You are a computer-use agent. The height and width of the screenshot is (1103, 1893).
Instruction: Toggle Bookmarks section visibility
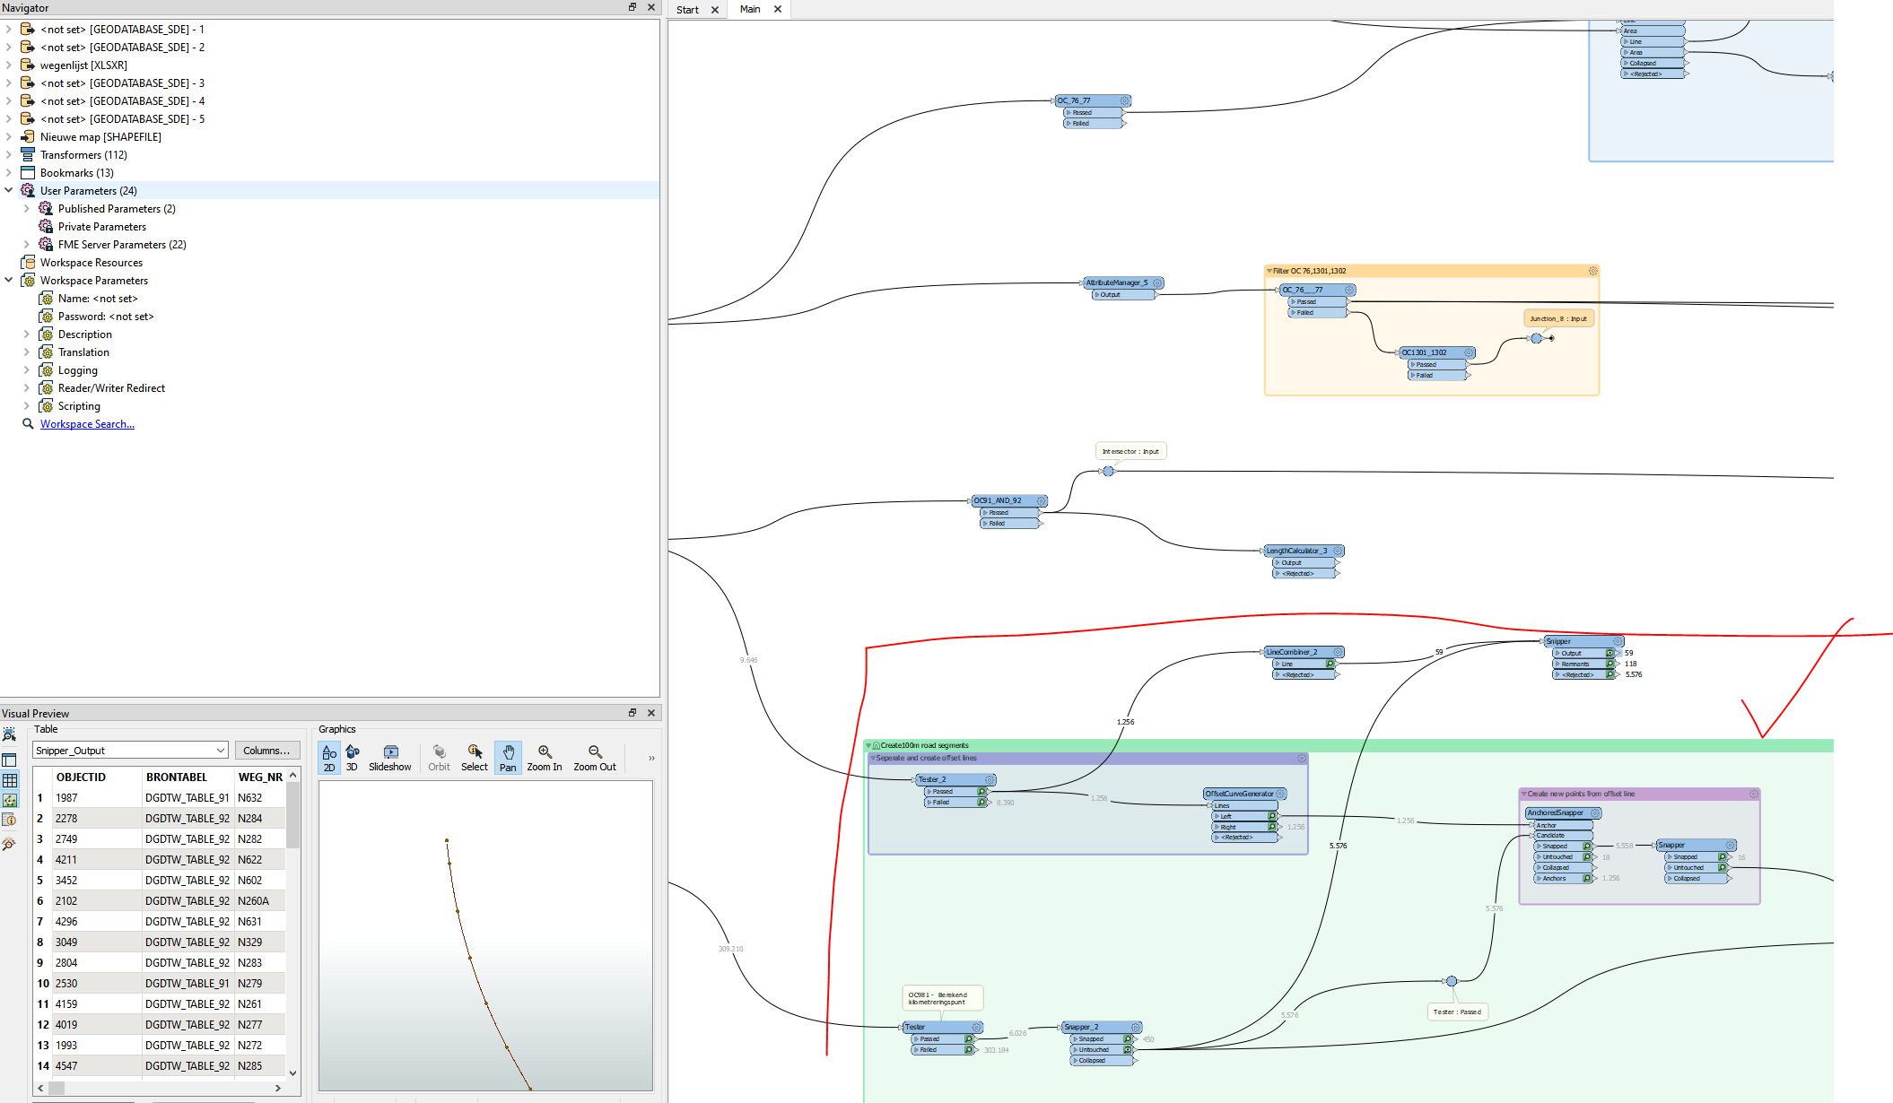coord(11,172)
